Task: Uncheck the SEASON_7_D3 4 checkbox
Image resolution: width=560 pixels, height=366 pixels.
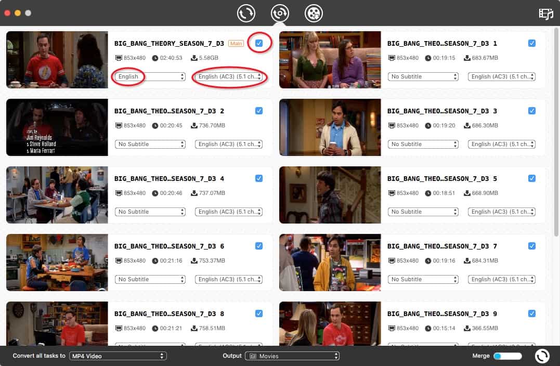Action: click(x=259, y=178)
